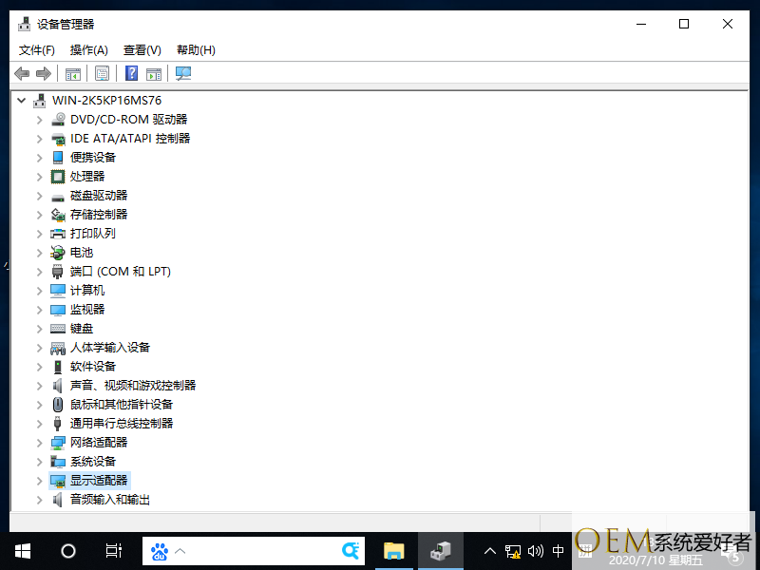Select the 电池 battery device icon
The image size is (760, 570).
58,252
